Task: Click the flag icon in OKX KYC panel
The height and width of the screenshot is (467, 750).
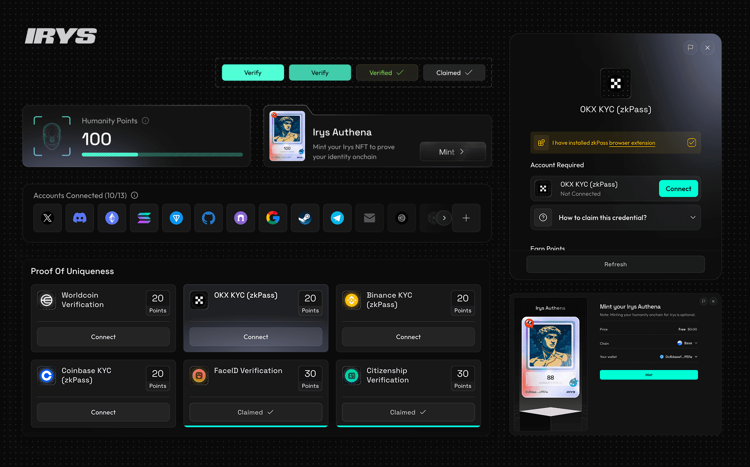Action: (x=690, y=47)
